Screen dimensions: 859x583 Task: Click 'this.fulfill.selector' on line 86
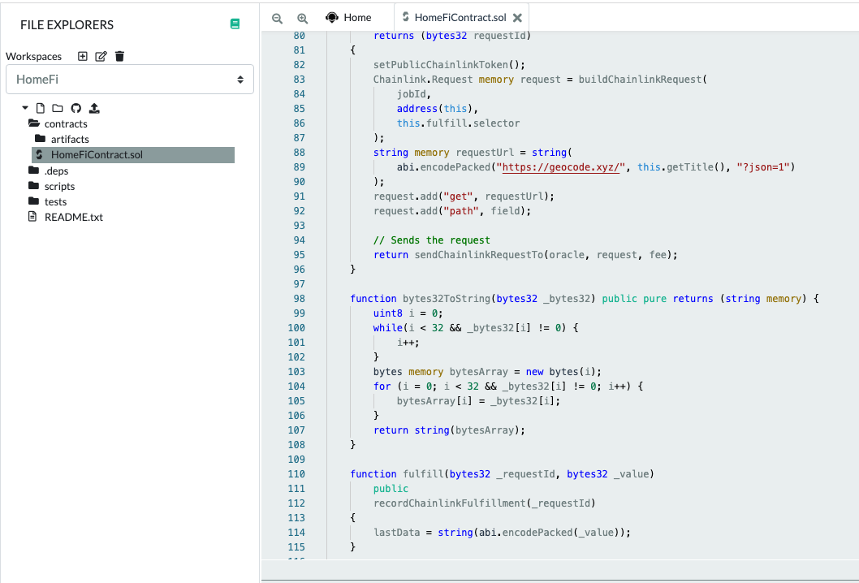(x=459, y=123)
